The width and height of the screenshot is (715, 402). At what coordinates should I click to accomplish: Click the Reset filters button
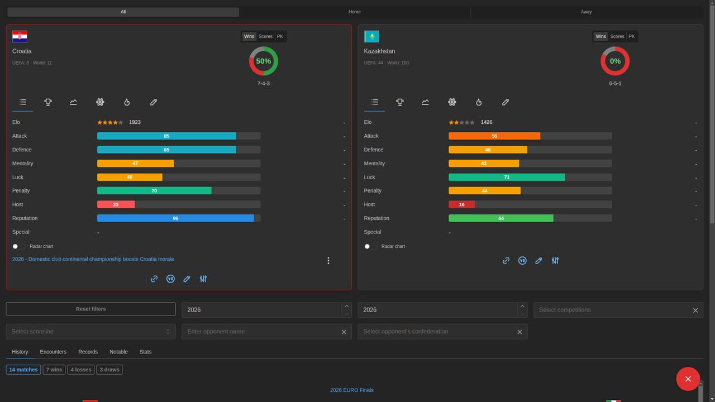(x=90, y=309)
